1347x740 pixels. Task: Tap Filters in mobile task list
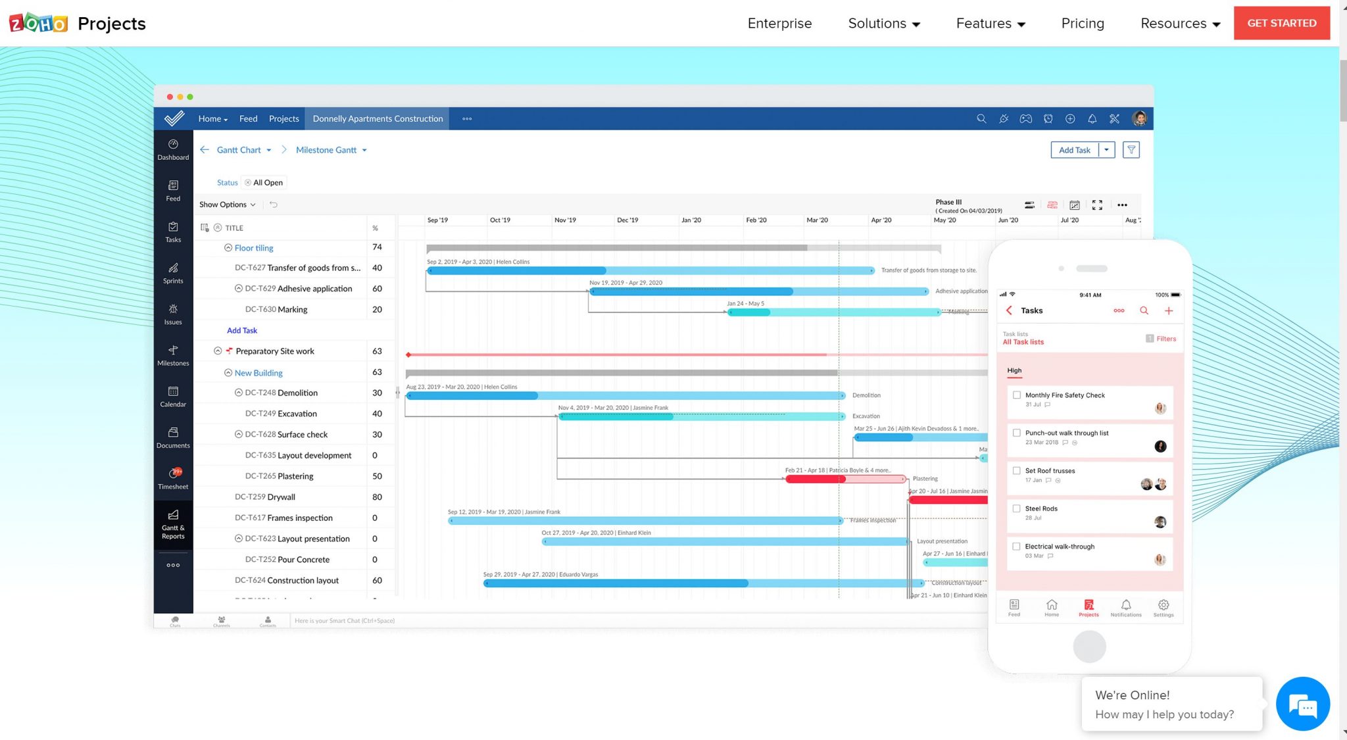[x=1161, y=339]
